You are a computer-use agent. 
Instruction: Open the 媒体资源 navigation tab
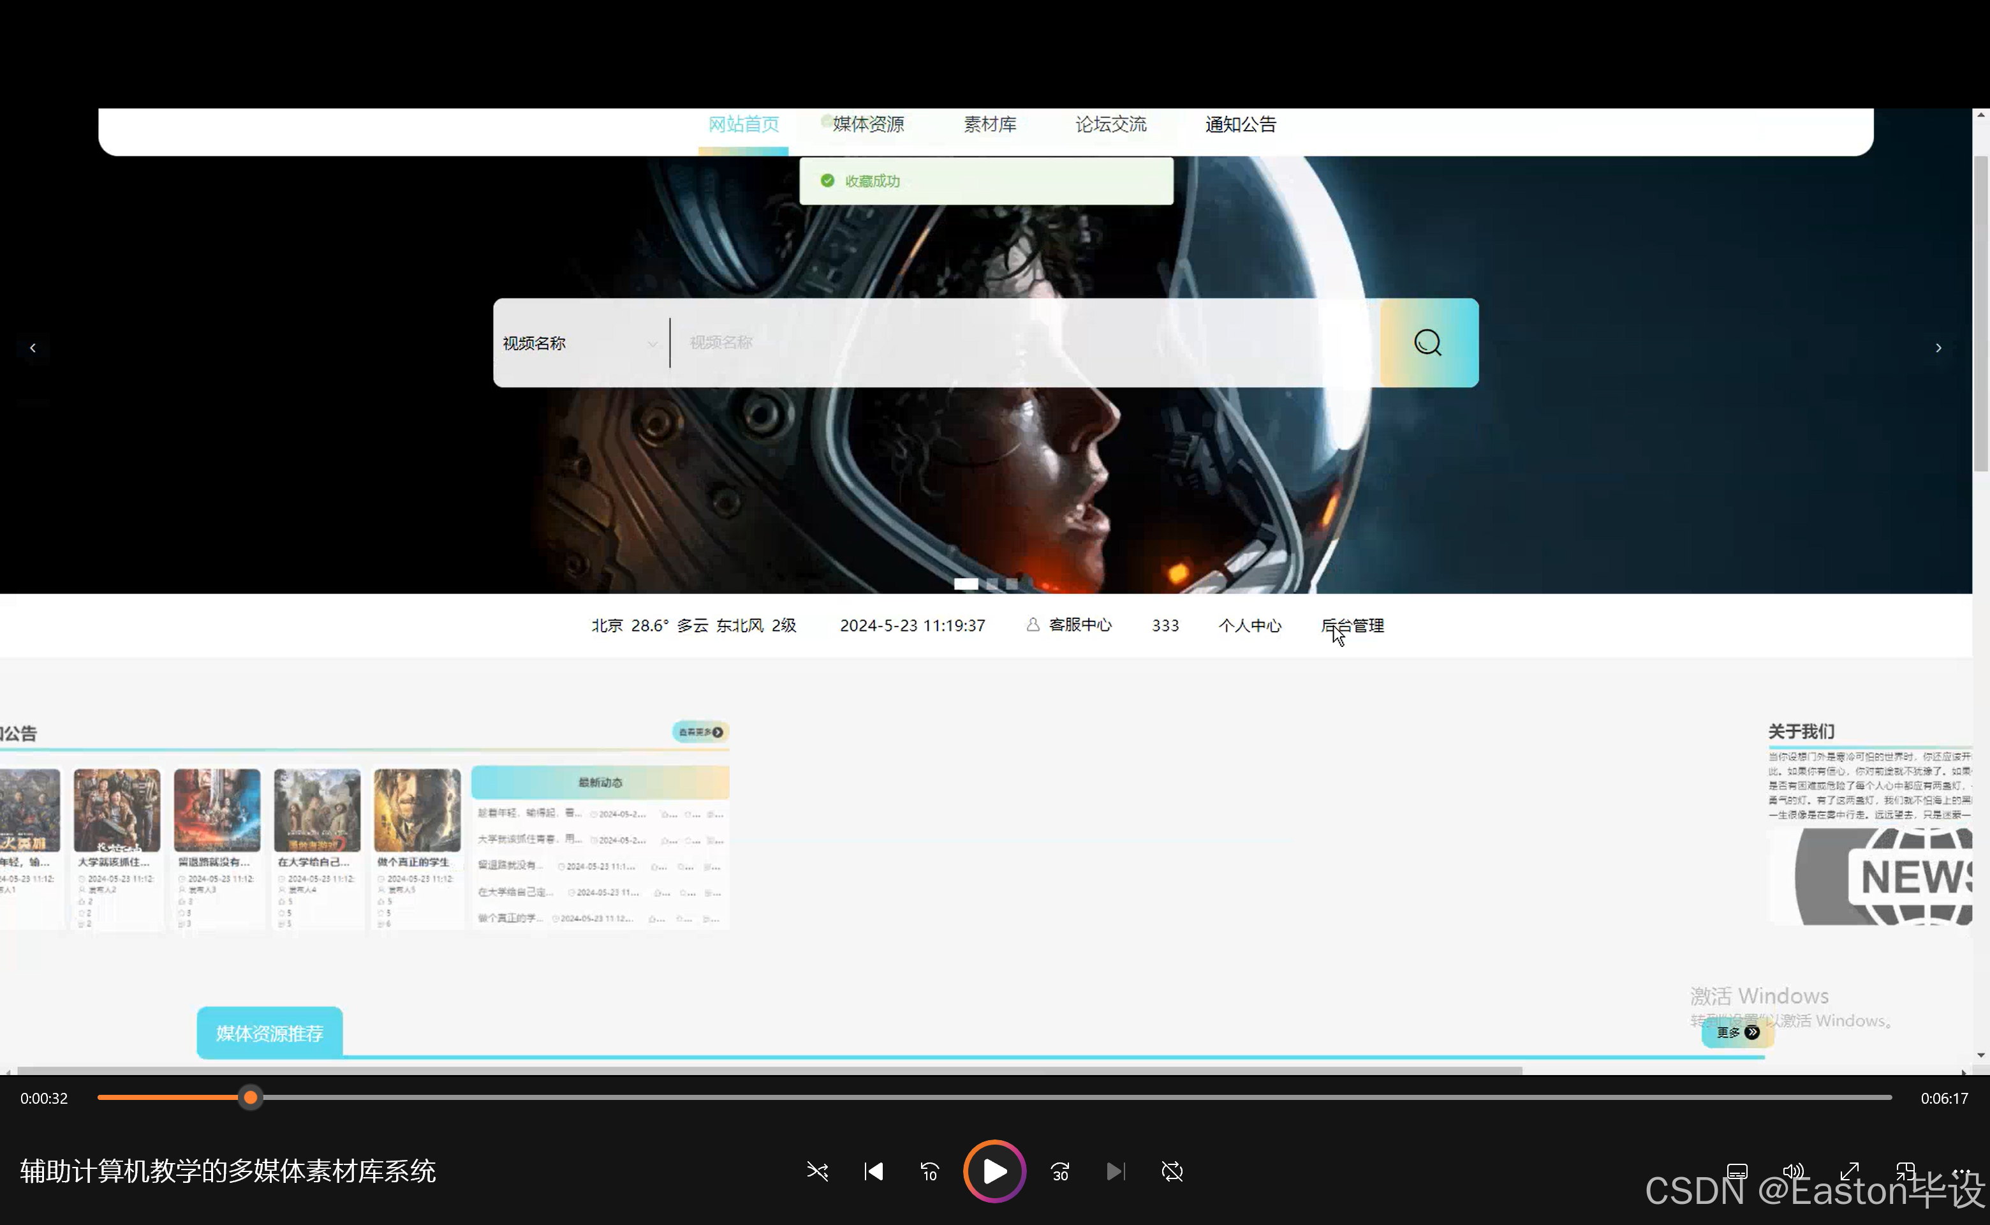[867, 125]
